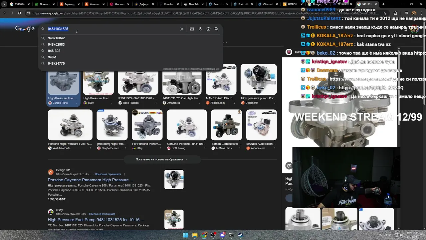Viewport: 426px width, 240px height.
Task: Open Terminal from the taskbar
Action: 231,235
